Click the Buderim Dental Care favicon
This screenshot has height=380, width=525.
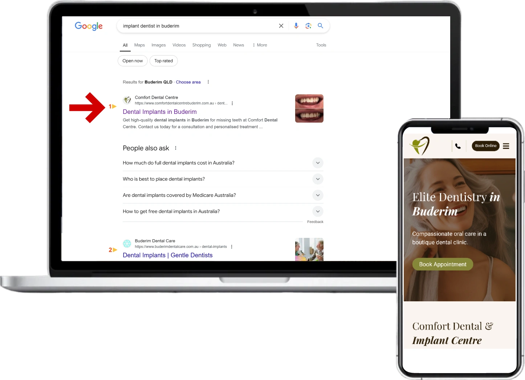(x=127, y=243)
